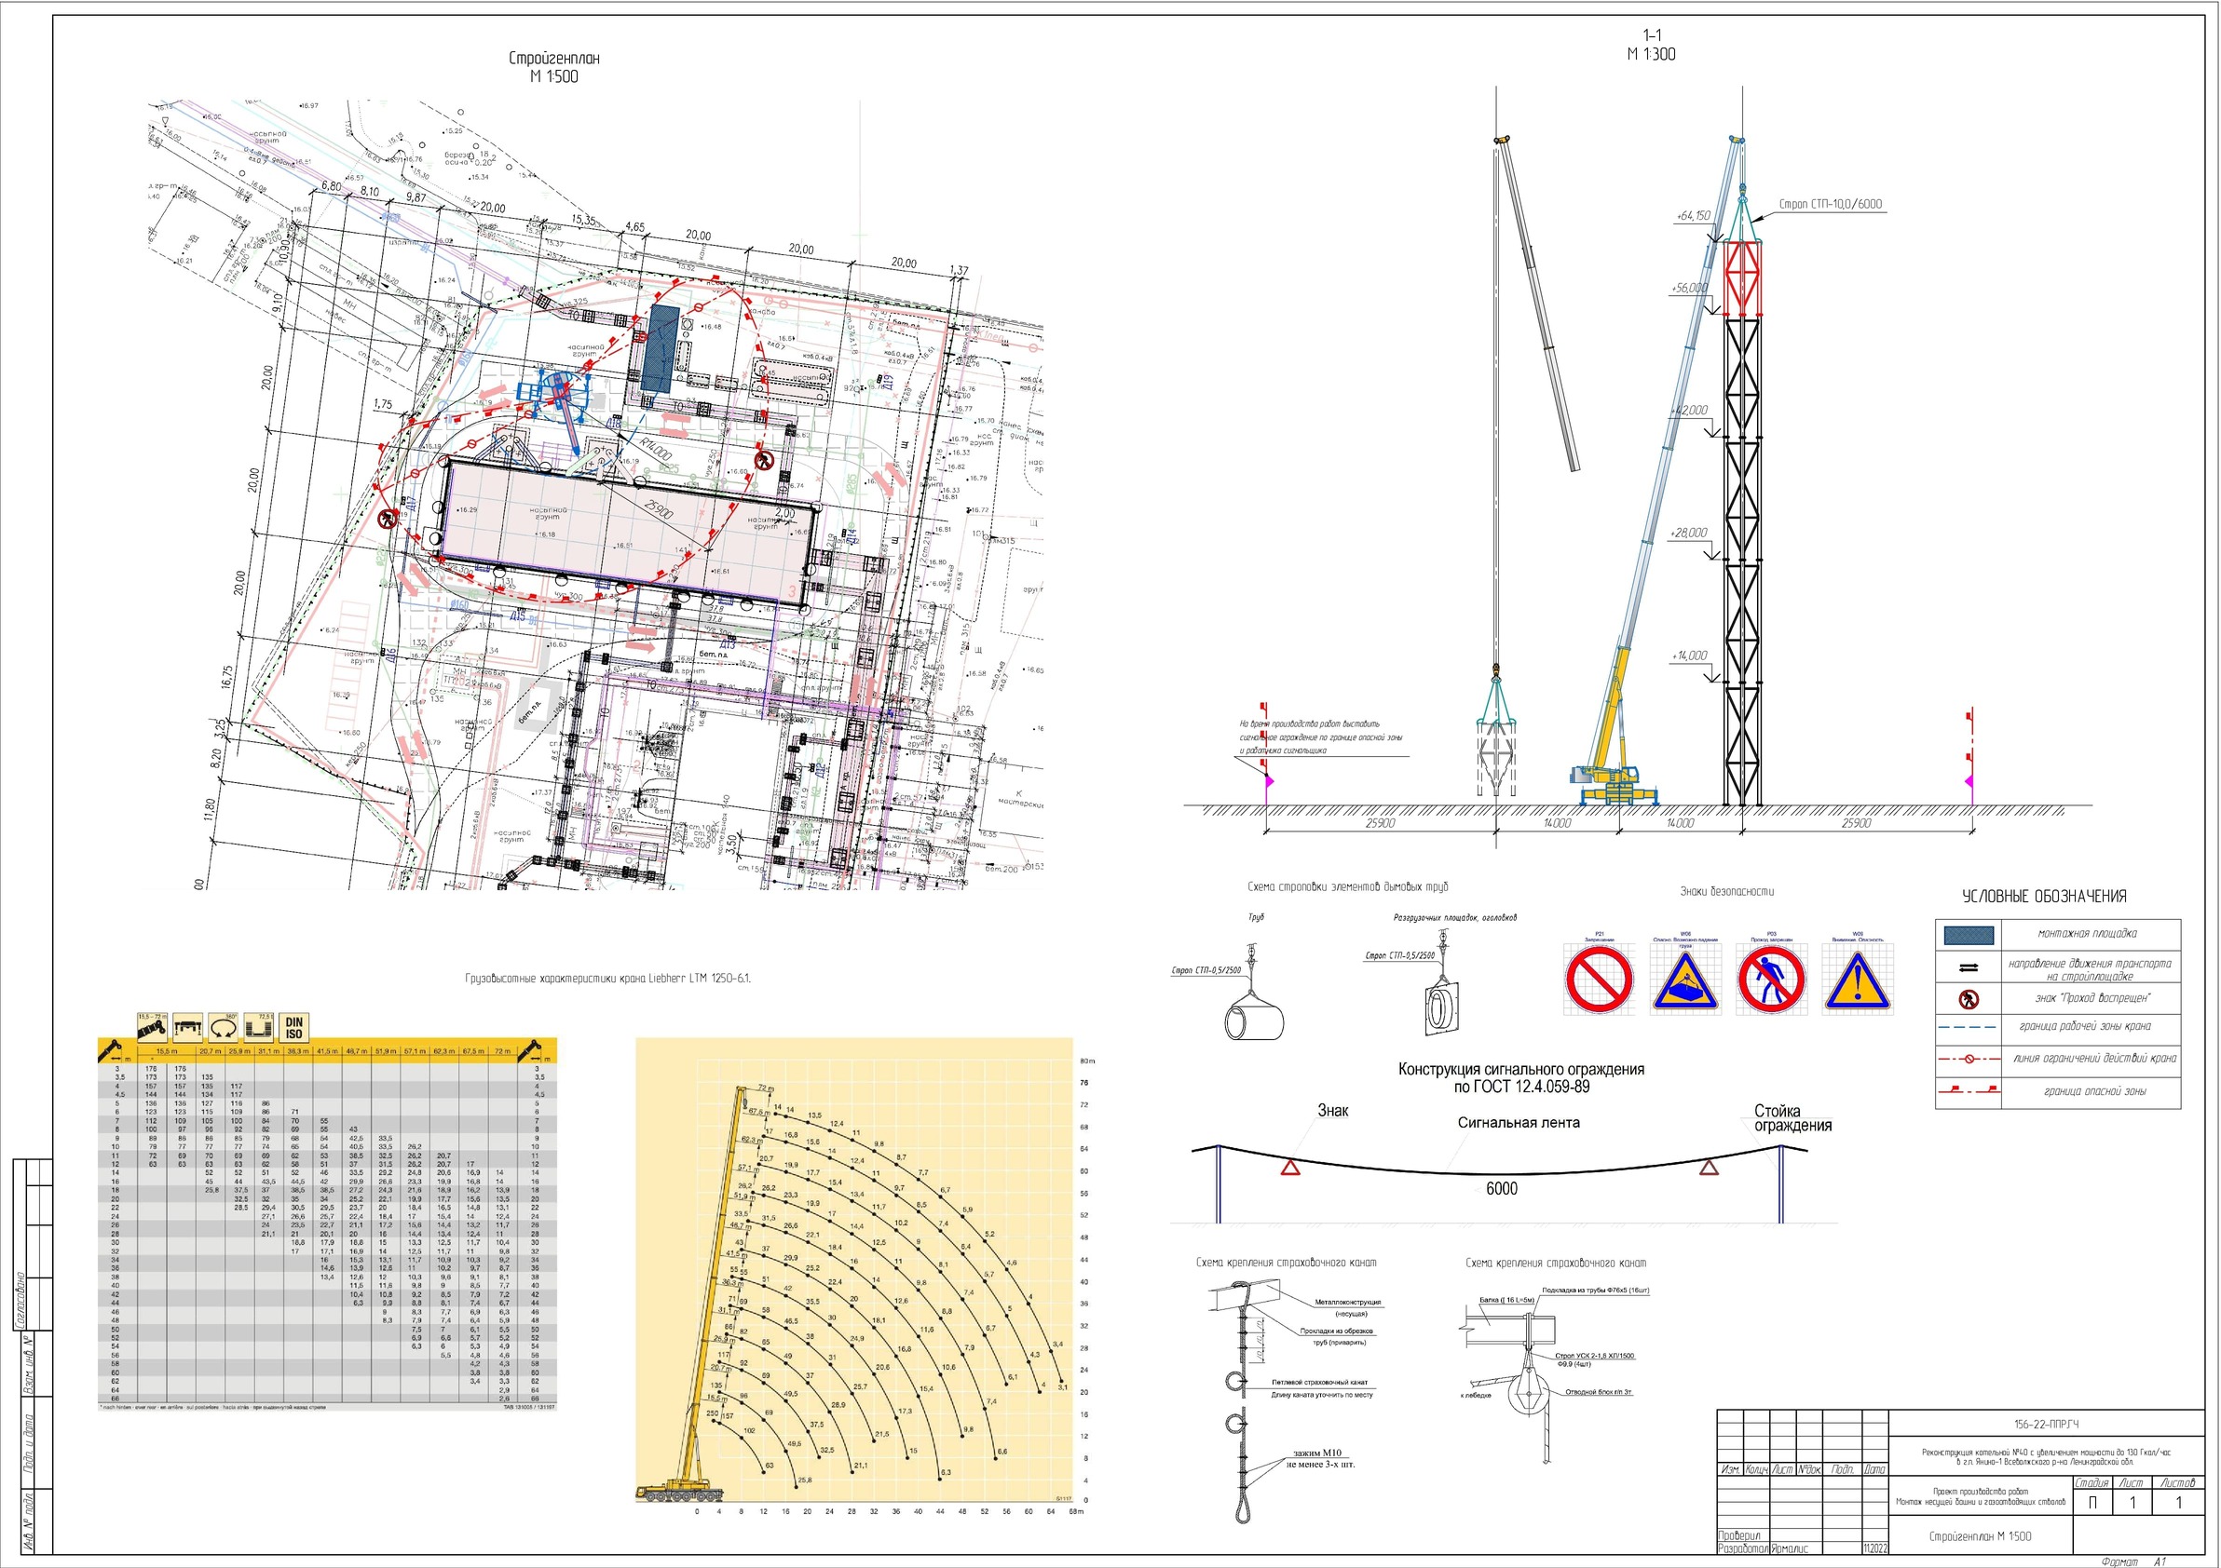The width and height of the screenshot is (2221, 1568).
Task: Click the Разработал row in title block
Action: click(1804, 1548)
